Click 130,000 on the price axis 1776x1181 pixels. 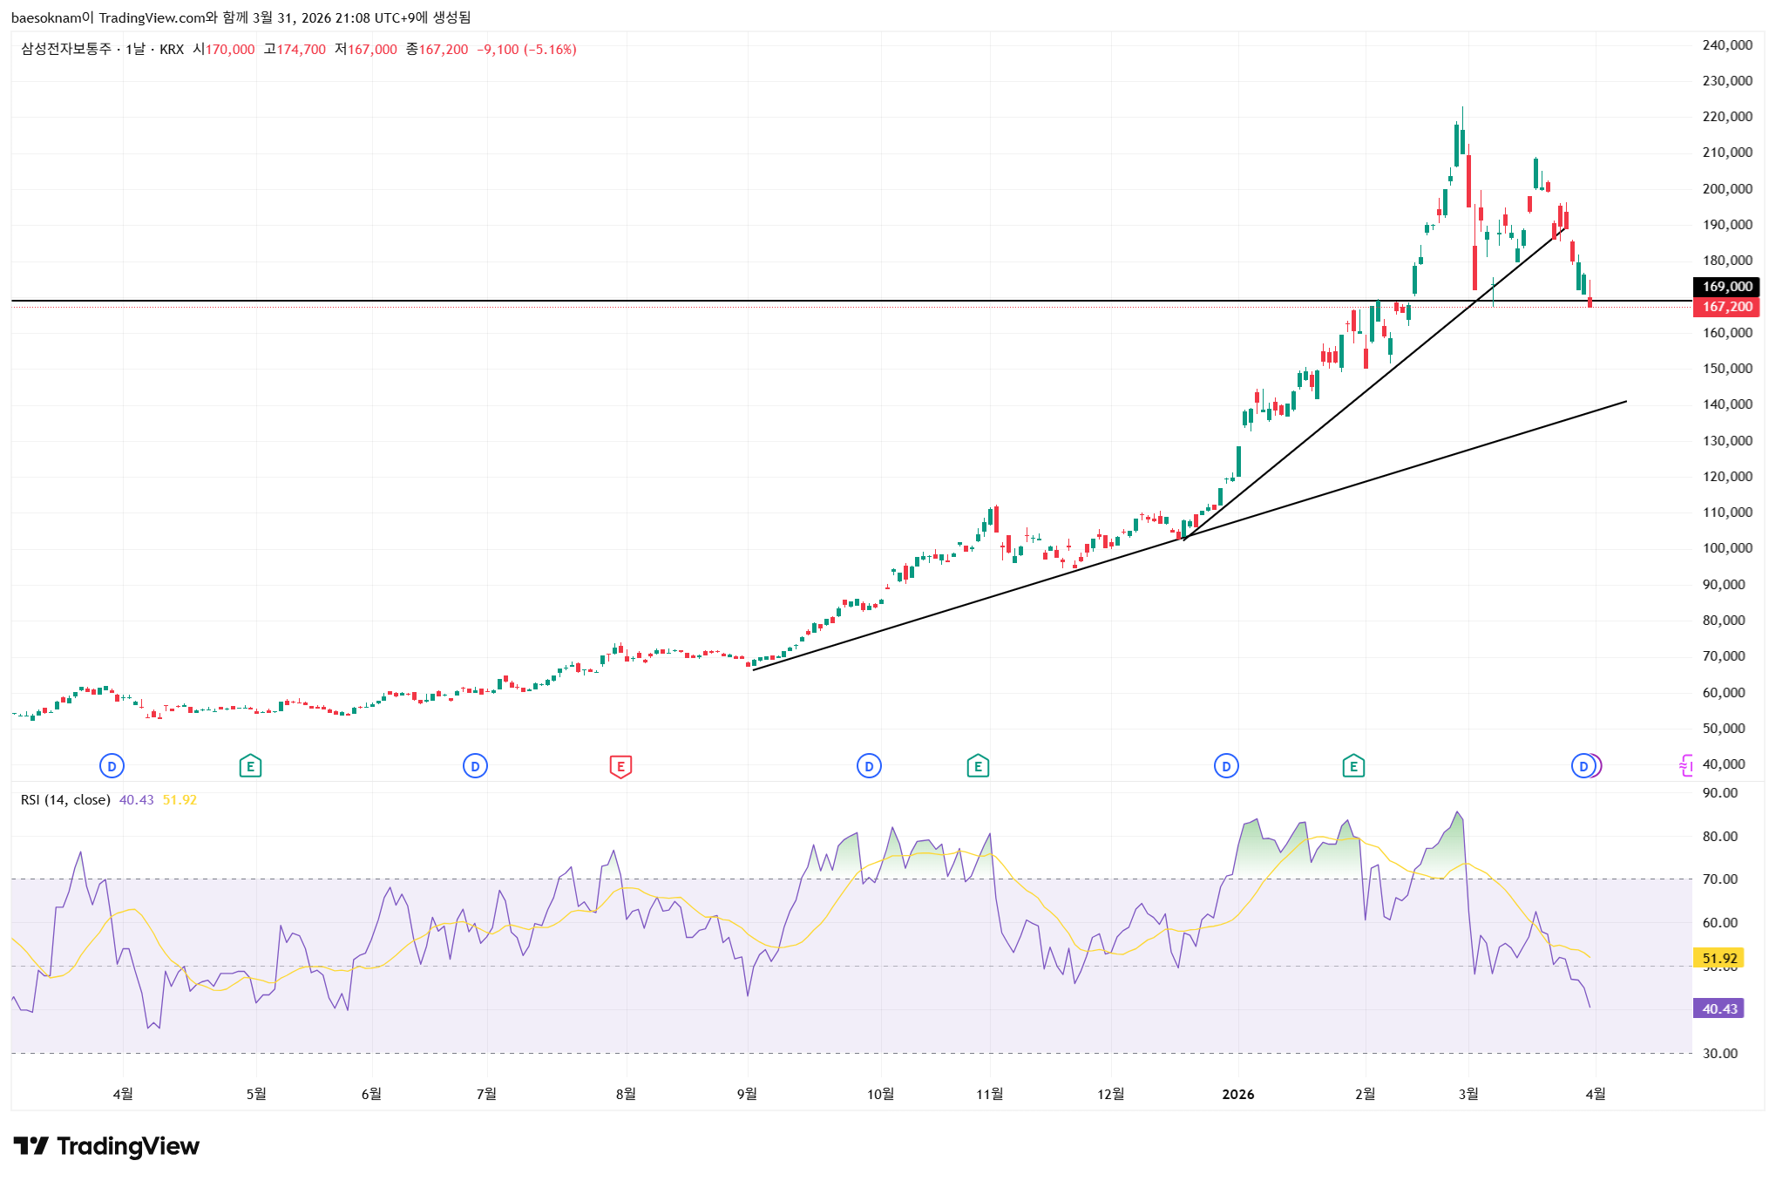(x=1727, y=441)
